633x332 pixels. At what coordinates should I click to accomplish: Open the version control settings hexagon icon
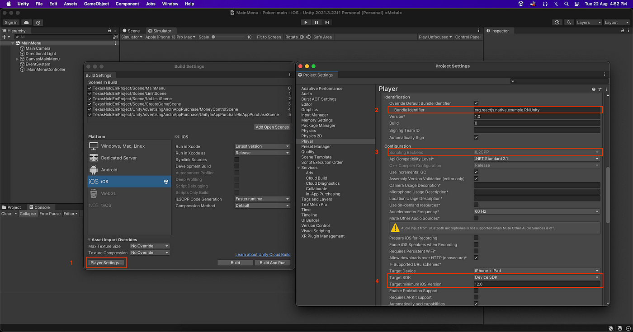coord(38,23)
